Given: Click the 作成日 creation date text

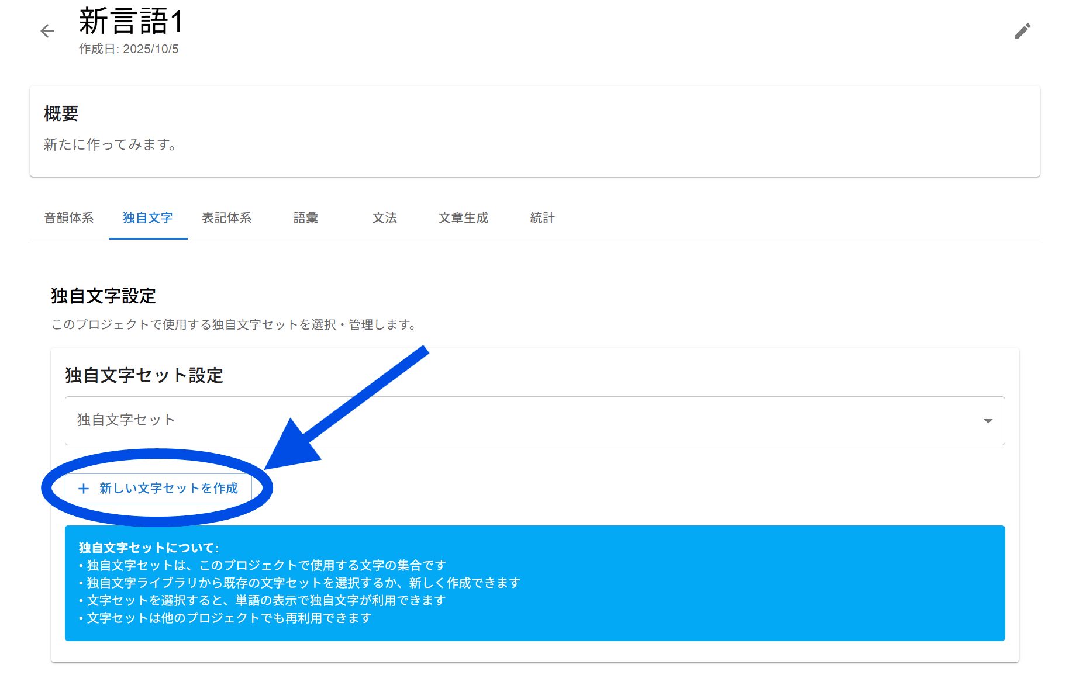Looking at the screenshot, I should pos(129,49).
